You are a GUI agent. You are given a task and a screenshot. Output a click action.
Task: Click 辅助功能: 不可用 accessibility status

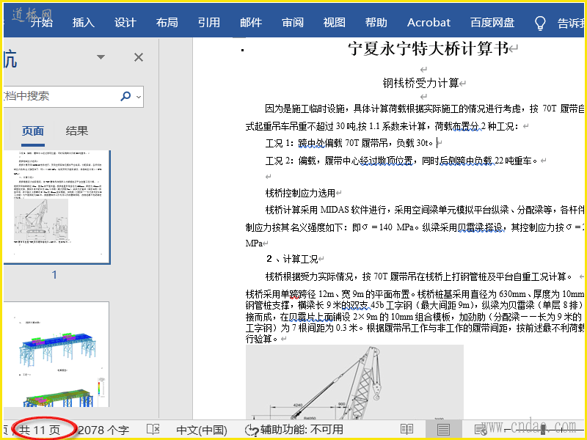coord(294,430)
